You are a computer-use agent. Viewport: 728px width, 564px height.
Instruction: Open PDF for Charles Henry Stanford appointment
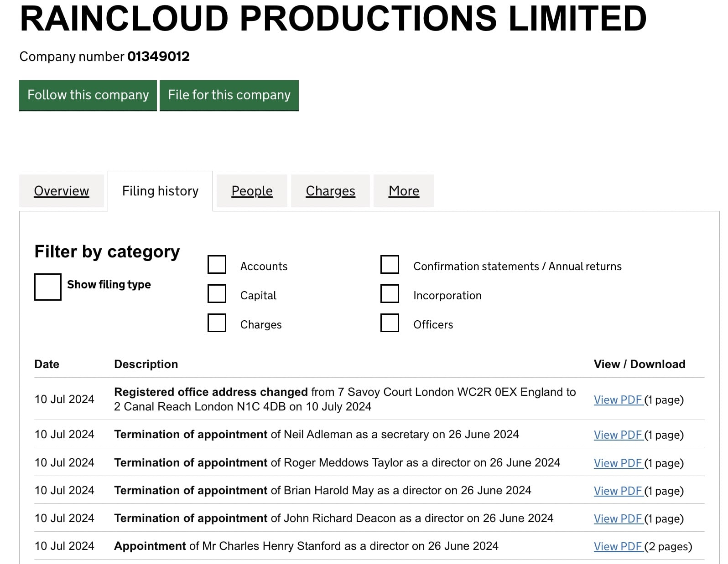pyautogui.click(x=618, y=547)
